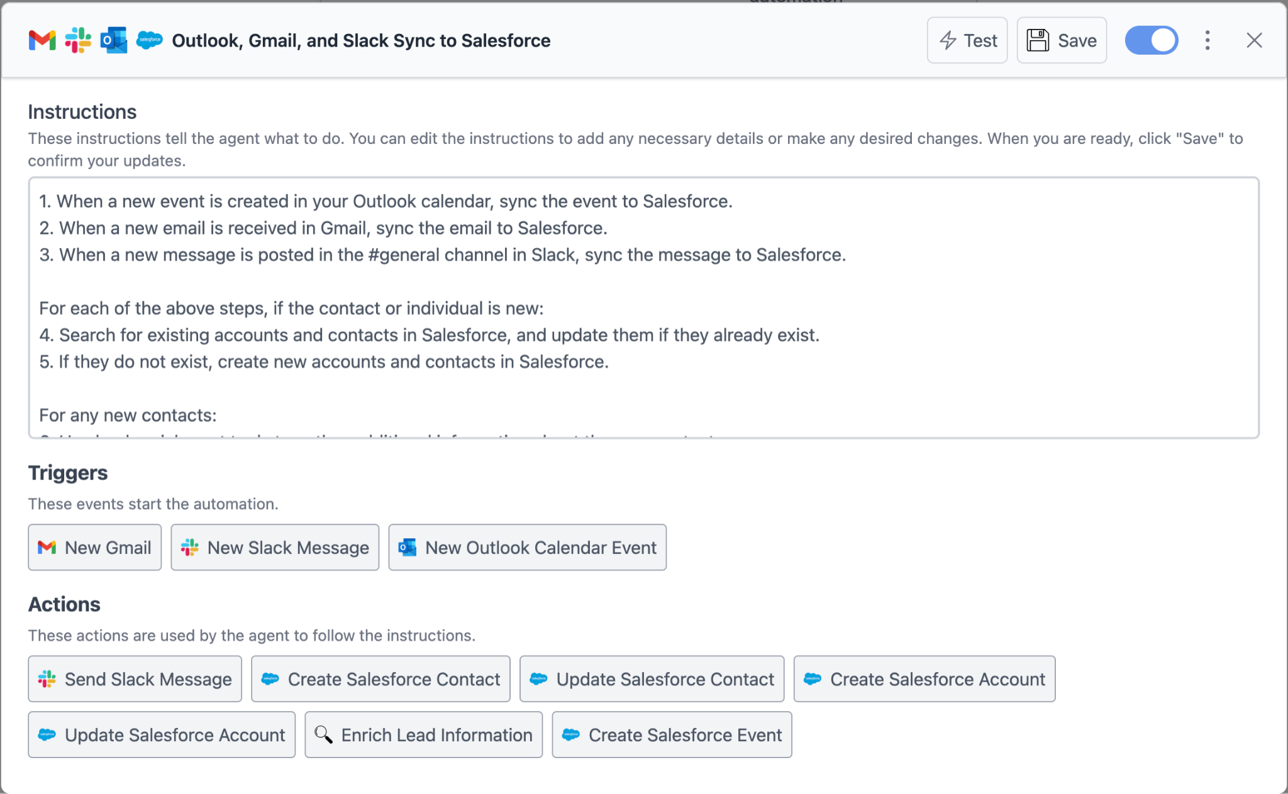Click the 'Actions' section heading
Image resolution: width=1288 pixels, height=794 pixels.
coord(64,605)
